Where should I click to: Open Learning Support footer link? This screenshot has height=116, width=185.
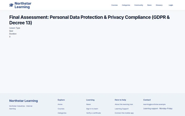[x=122, y=109]
